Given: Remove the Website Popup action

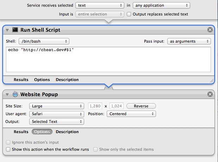Looking at the screenshot, I should point(210,94).
